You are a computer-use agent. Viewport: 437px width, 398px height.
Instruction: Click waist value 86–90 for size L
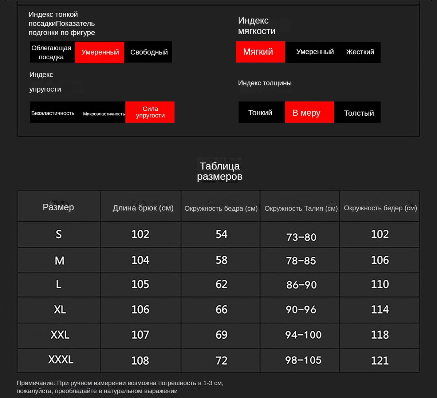pyautogui.click(x=301, y=284)
